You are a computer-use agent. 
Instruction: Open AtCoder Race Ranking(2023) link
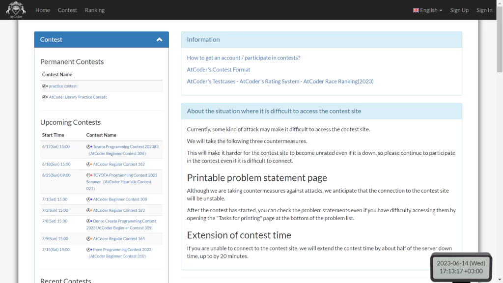pos(338,82)
